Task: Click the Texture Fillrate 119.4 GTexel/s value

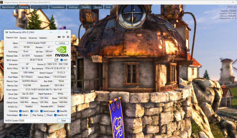Action: [x=60, y=77]
